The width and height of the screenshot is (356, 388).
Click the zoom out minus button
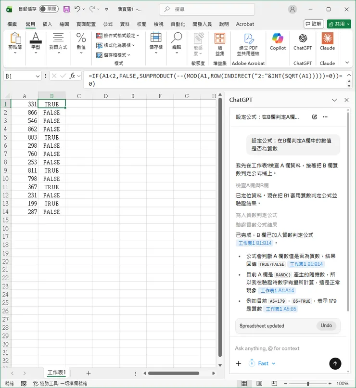pos(286,384)
